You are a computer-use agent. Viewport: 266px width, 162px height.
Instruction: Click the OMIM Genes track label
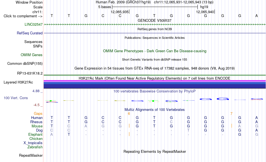(x=32, y=55)
